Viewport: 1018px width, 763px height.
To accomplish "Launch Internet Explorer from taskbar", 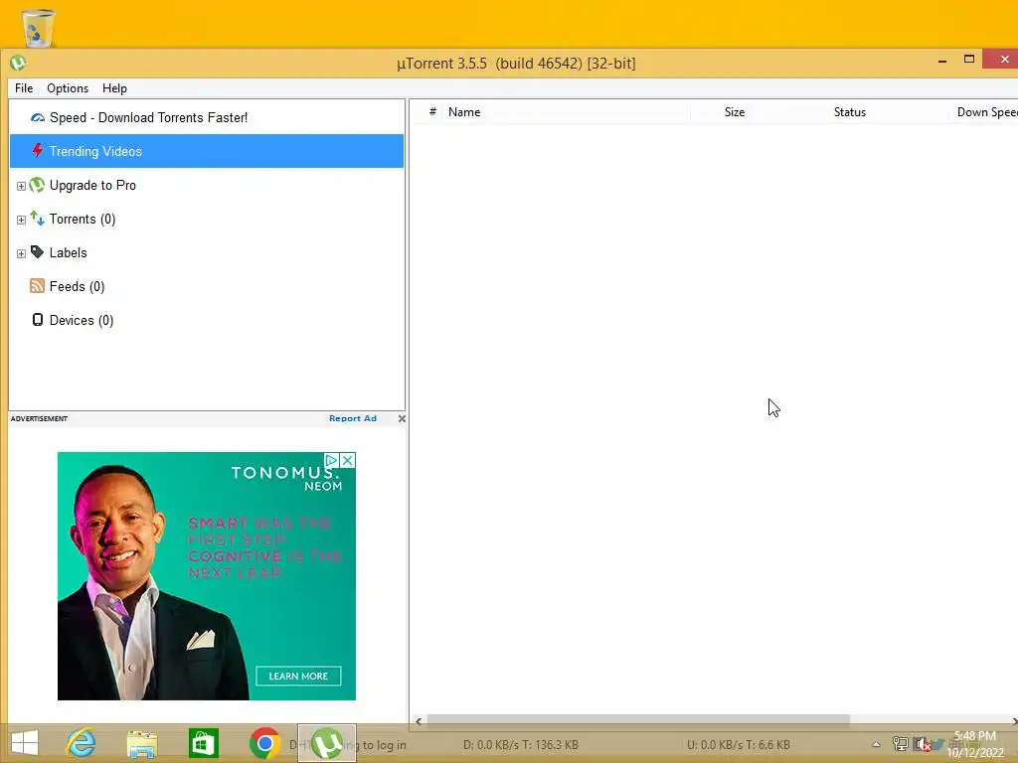I will (x=82, y=743).
